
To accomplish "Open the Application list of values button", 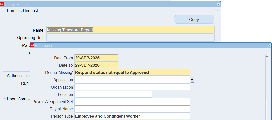I will 192,80.
